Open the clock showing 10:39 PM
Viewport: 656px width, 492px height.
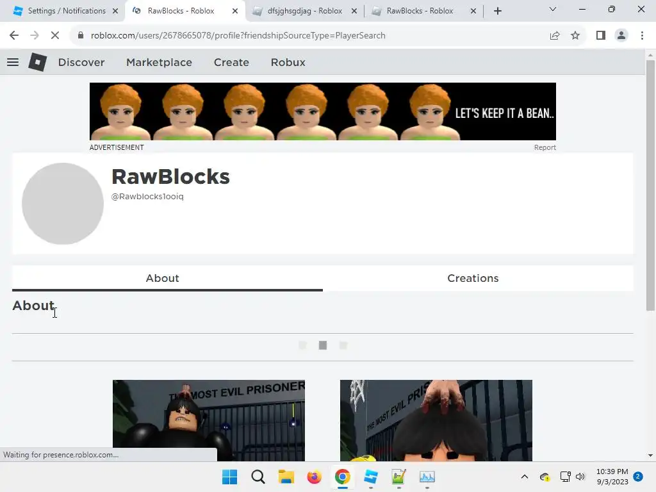pyautogui.click(x=612, y=477)
